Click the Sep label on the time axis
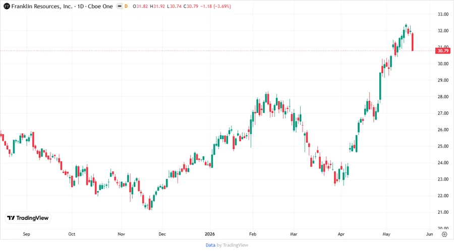 click(26, 234)
